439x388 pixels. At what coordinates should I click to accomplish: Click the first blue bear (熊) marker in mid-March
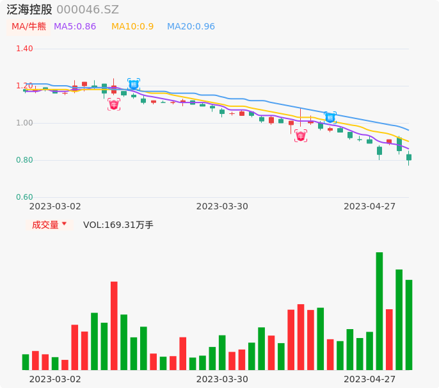pos(134,85)
